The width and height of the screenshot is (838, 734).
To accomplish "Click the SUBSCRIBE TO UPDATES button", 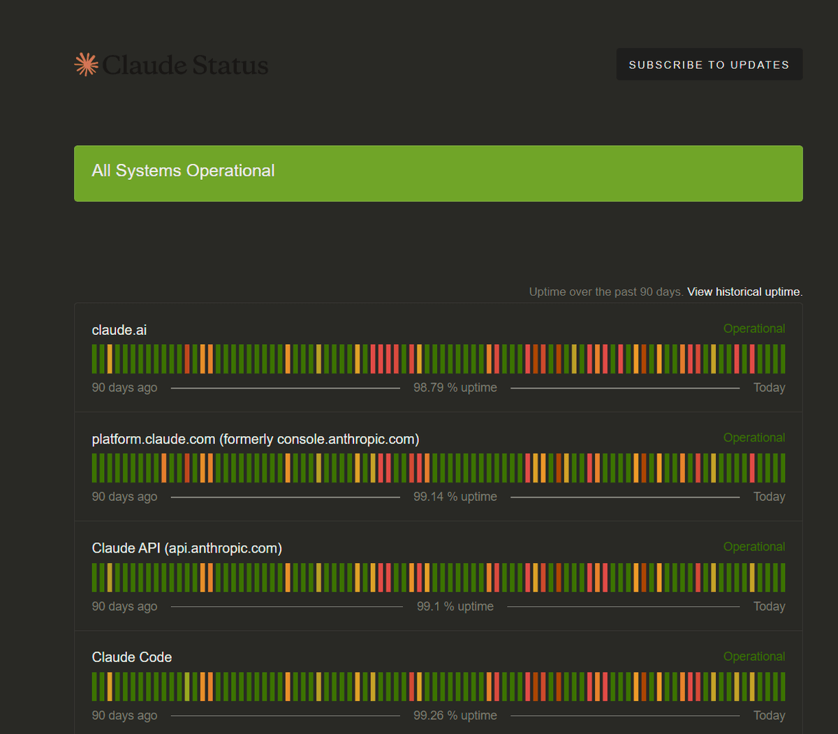I will [x=709, y=64].
